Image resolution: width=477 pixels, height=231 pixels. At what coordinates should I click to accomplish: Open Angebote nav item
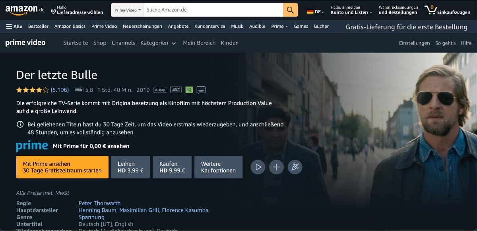(178, 26)
